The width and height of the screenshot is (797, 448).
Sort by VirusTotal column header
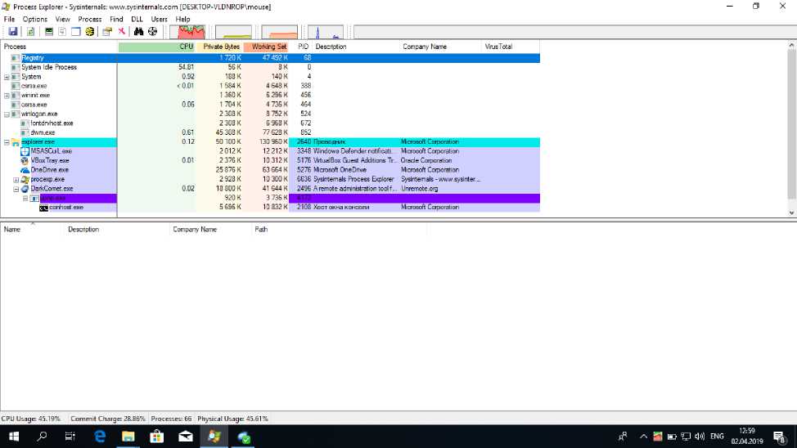[x=510, y=47]
